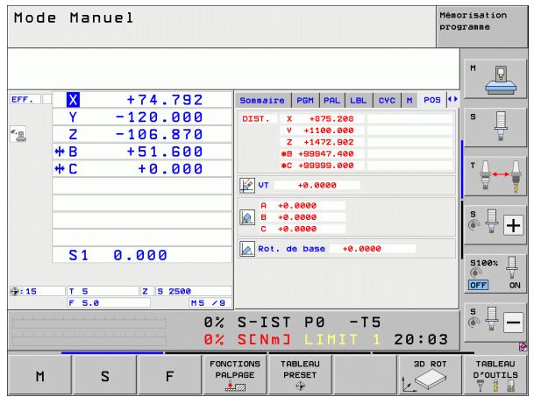The width and height of the screenshot is (534, 397).
Task: Set S100% override to OFF
Action: 478,285
